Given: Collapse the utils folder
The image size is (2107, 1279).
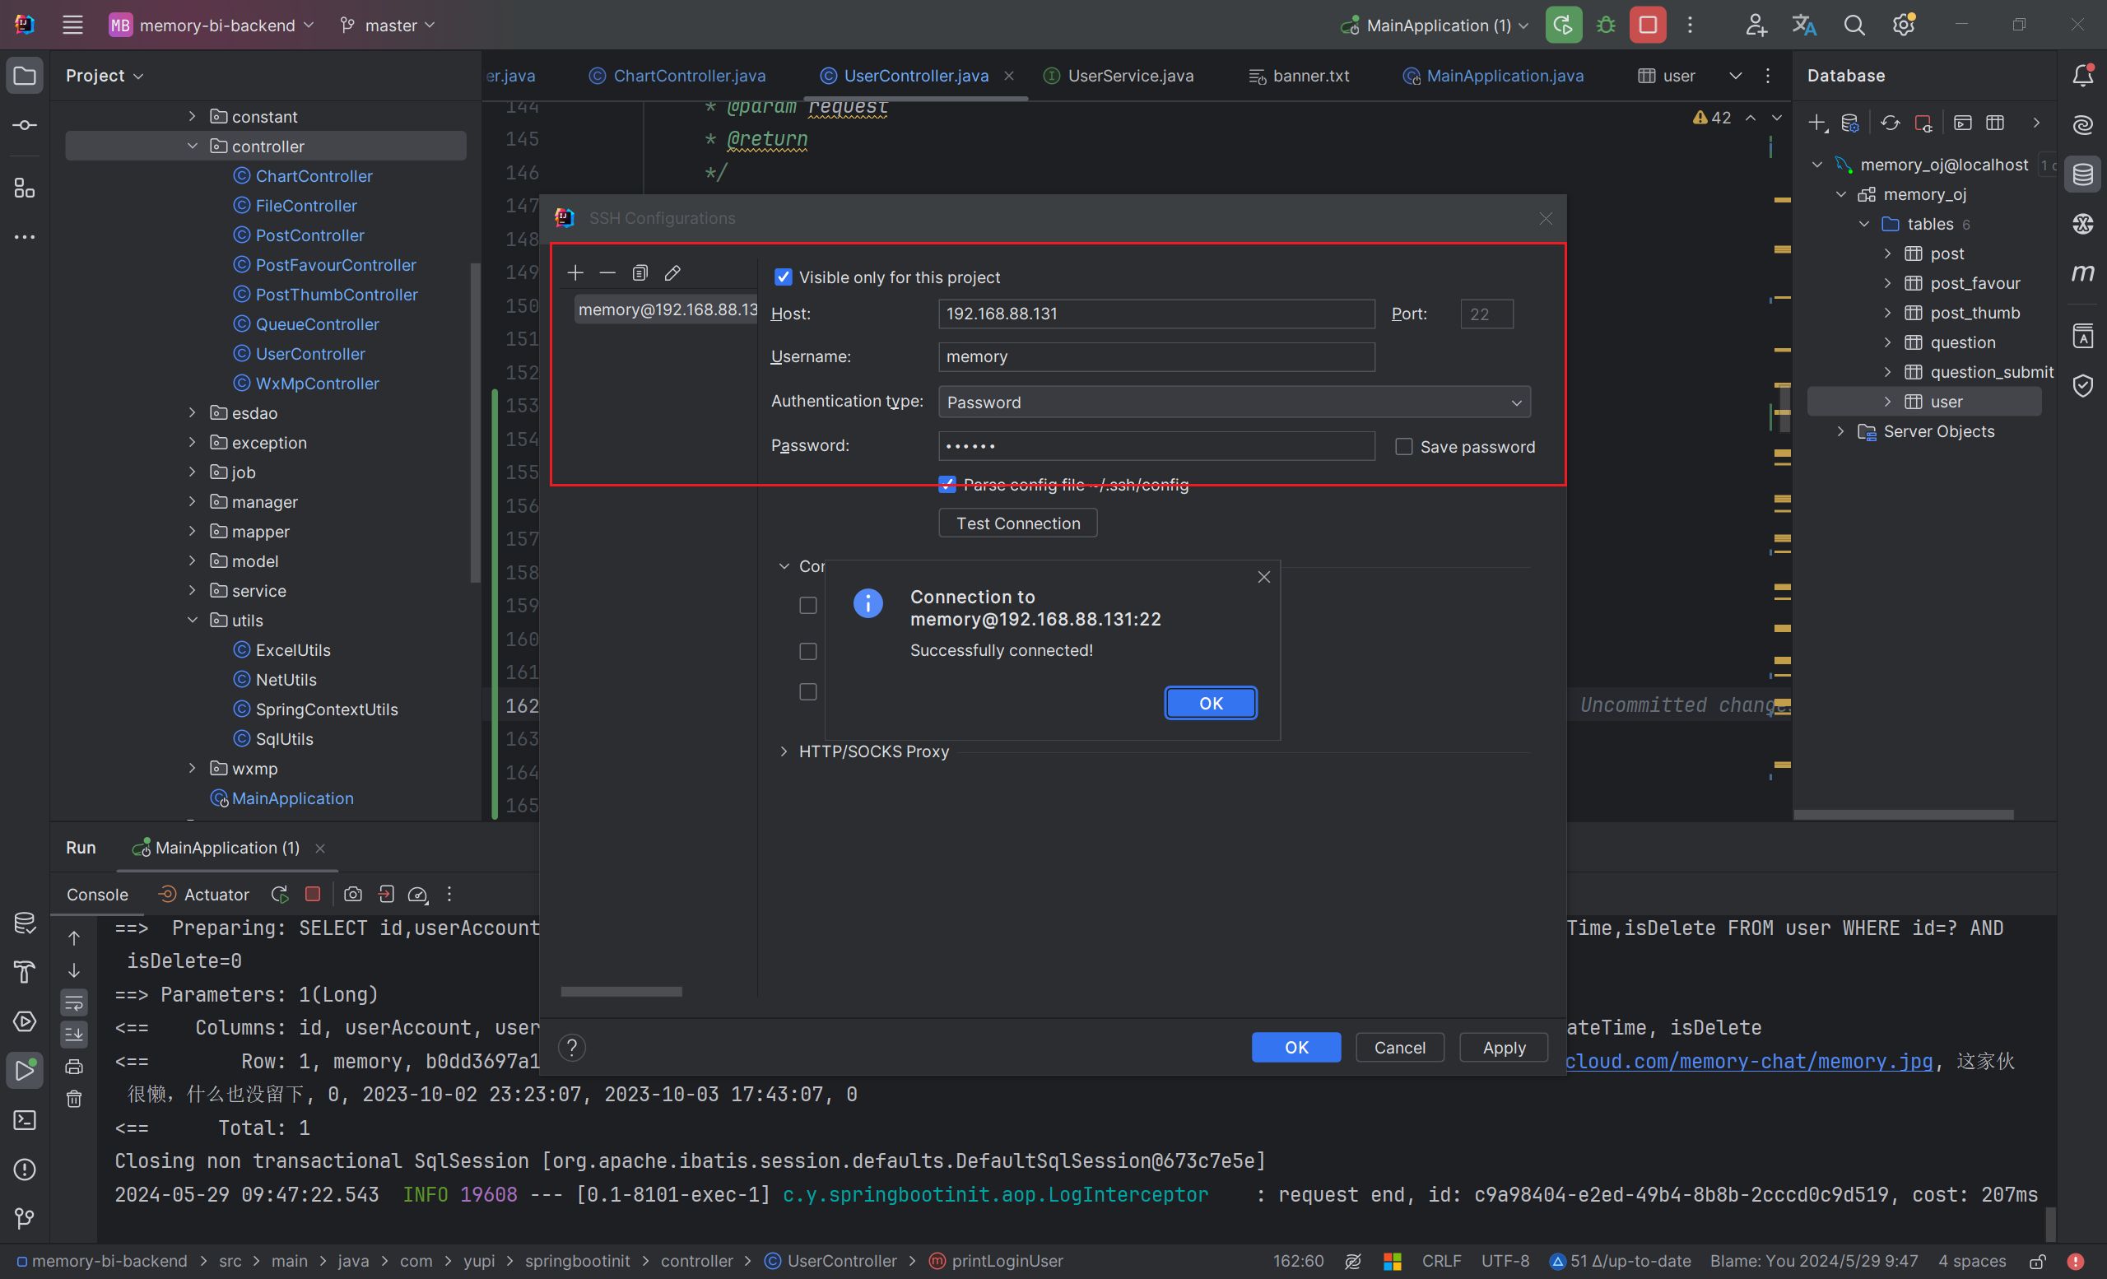Looking at the screenshot, I should tap(192, 621).
